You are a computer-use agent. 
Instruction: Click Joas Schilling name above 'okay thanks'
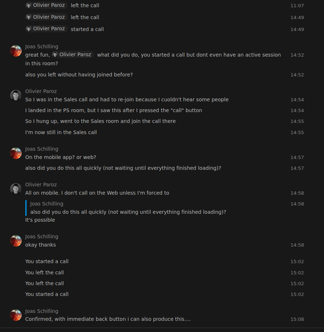tap(42, 236)
